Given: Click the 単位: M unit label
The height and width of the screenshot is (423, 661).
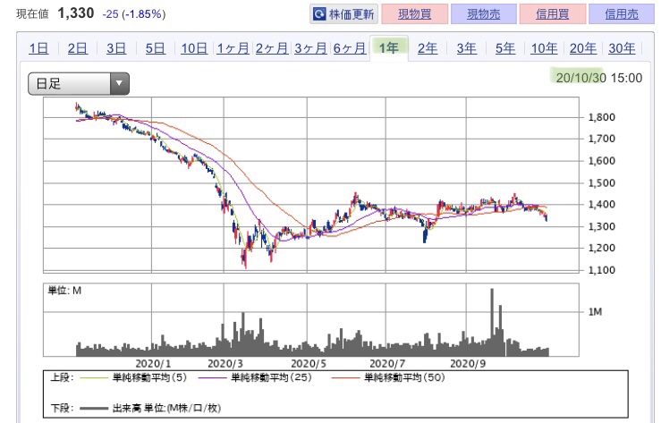Looking at the screenshot, I should point(64,291).
